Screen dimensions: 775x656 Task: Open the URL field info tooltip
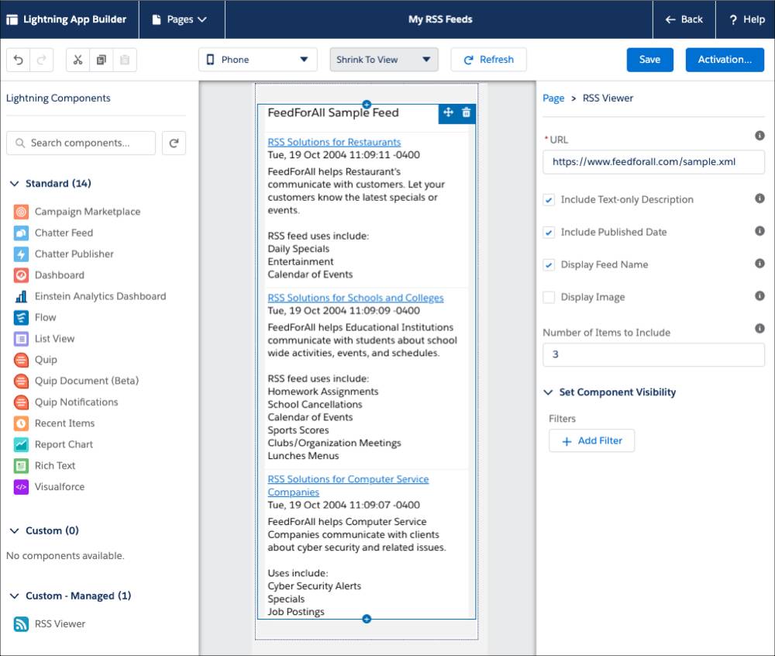coord(759,136)
